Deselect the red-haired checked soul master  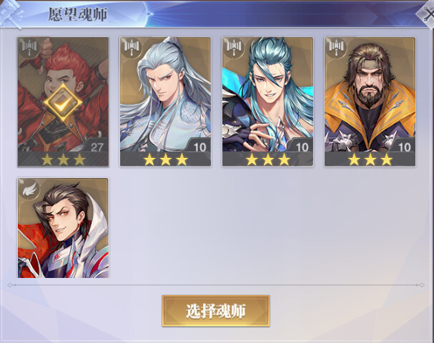pyautogui.click(x=63, y=101)
